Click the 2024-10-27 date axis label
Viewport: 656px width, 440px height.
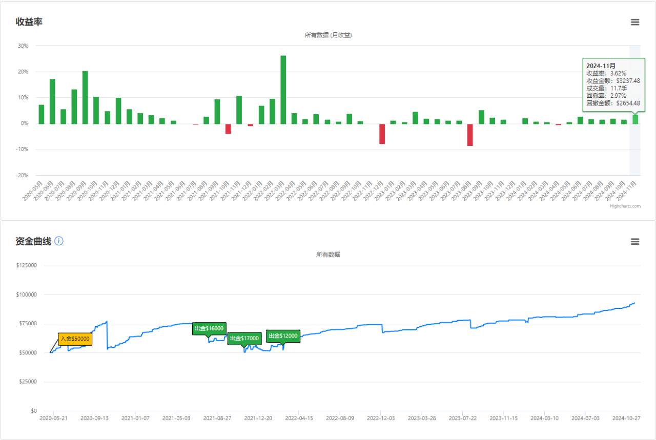tap(627, 418)
